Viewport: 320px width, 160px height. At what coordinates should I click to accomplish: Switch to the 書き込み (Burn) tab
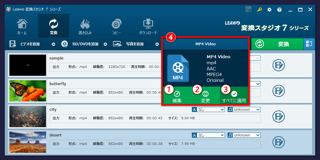click(x=85, y=27)
